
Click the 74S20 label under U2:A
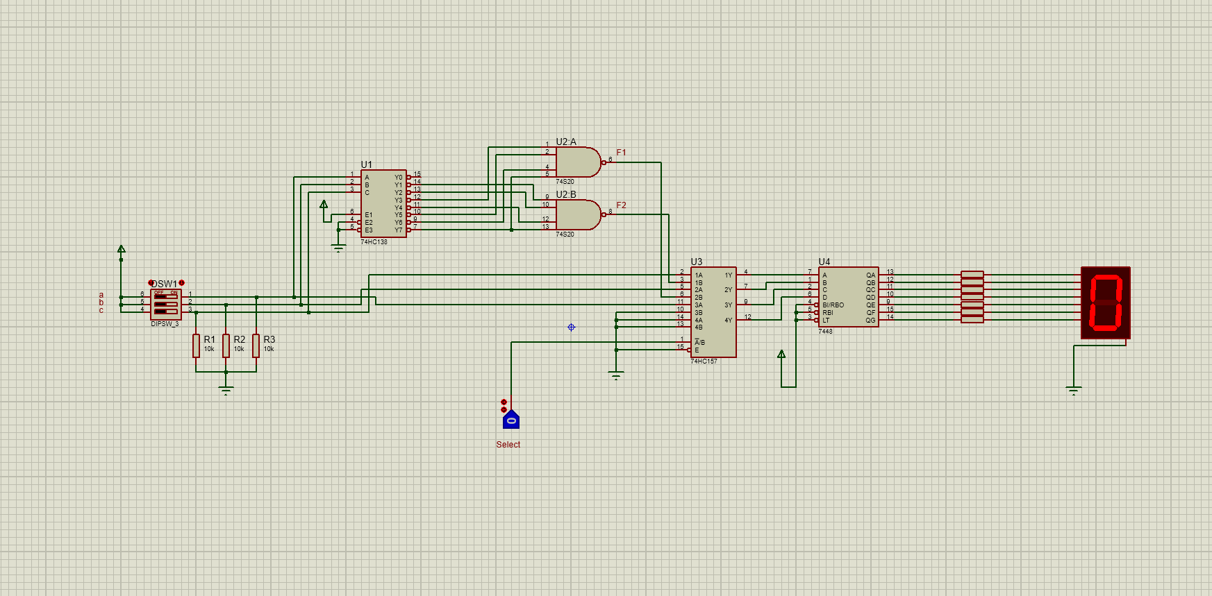click(x=565, y=182)
